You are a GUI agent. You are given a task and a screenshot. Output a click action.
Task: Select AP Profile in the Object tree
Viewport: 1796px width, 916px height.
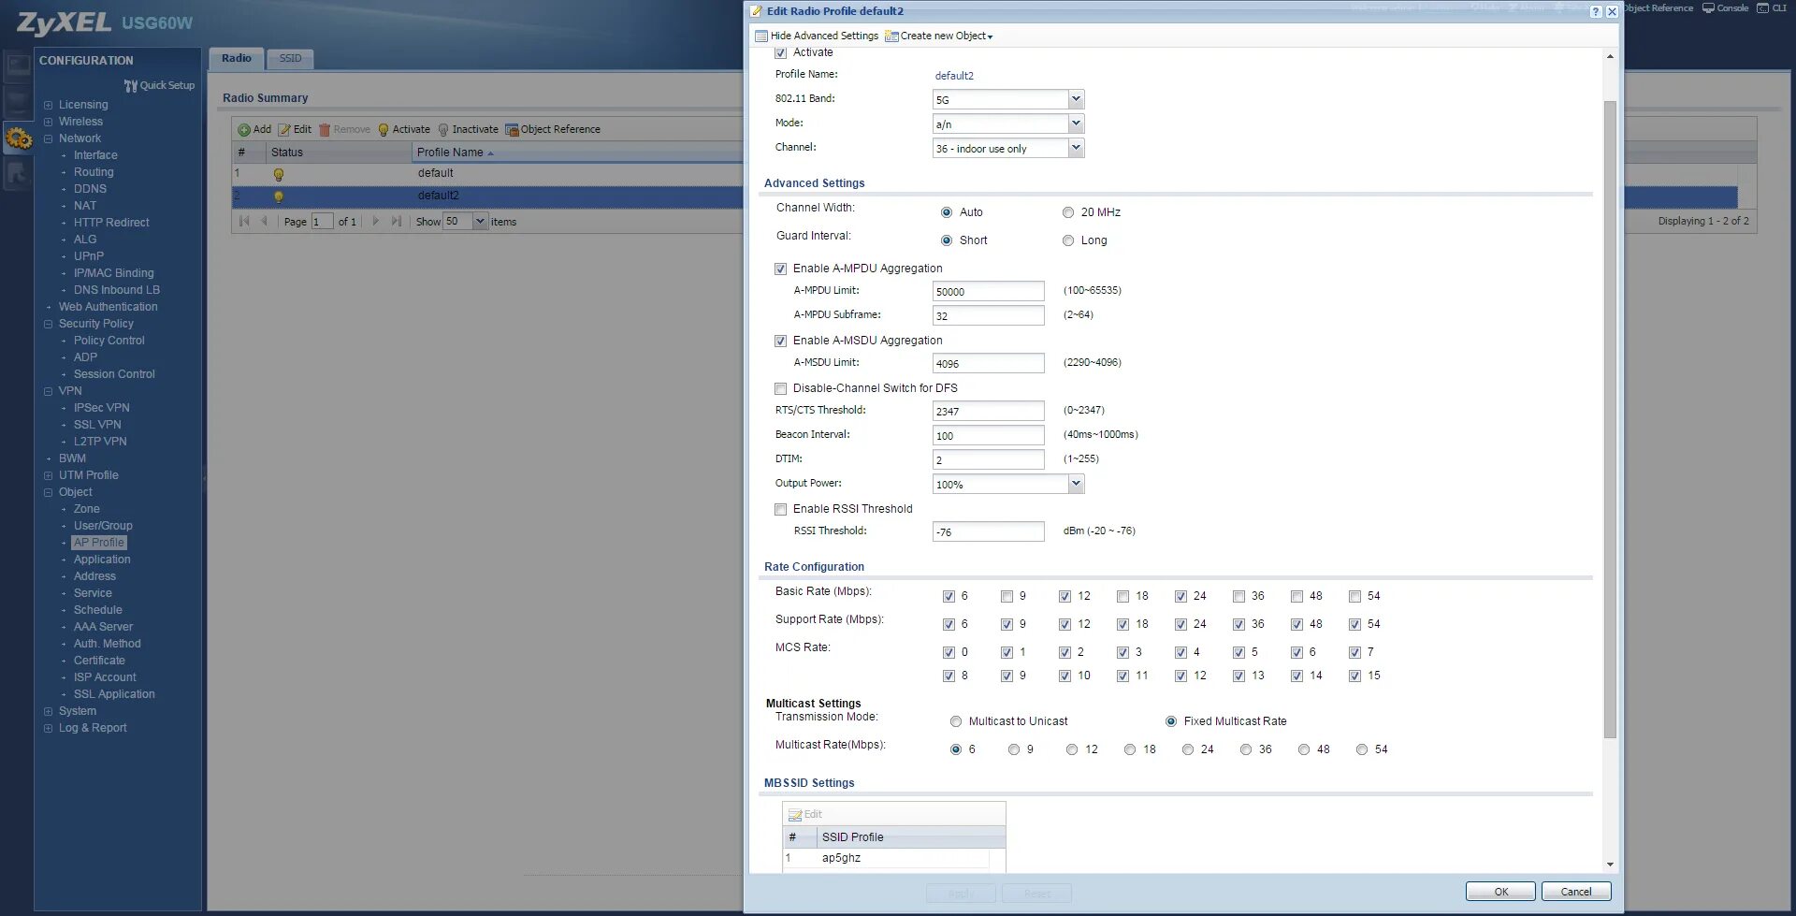coord(99,542)
